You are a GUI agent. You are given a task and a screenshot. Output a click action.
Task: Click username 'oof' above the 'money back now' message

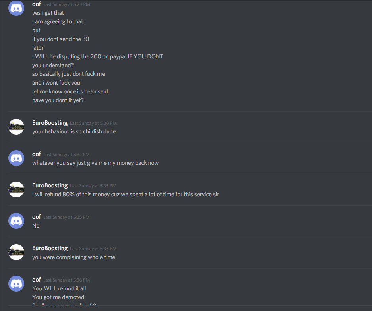coord(37,155)
